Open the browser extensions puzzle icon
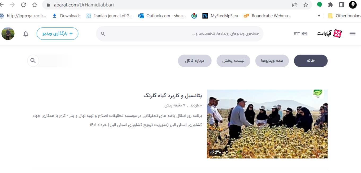The image size is (361, 173). click(330, 5)
